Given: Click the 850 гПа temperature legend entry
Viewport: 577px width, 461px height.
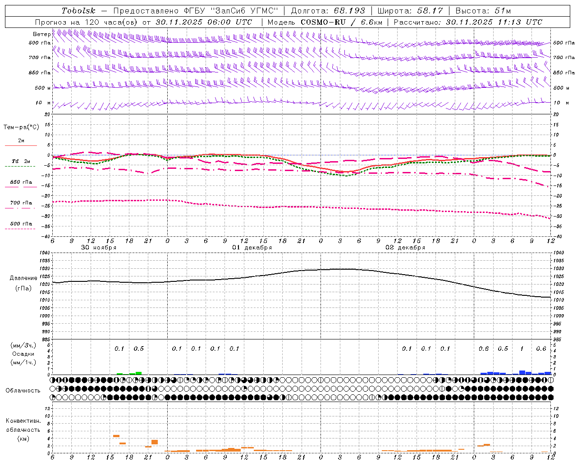Looking at the screenshot, I should click(x=21, y=182).
